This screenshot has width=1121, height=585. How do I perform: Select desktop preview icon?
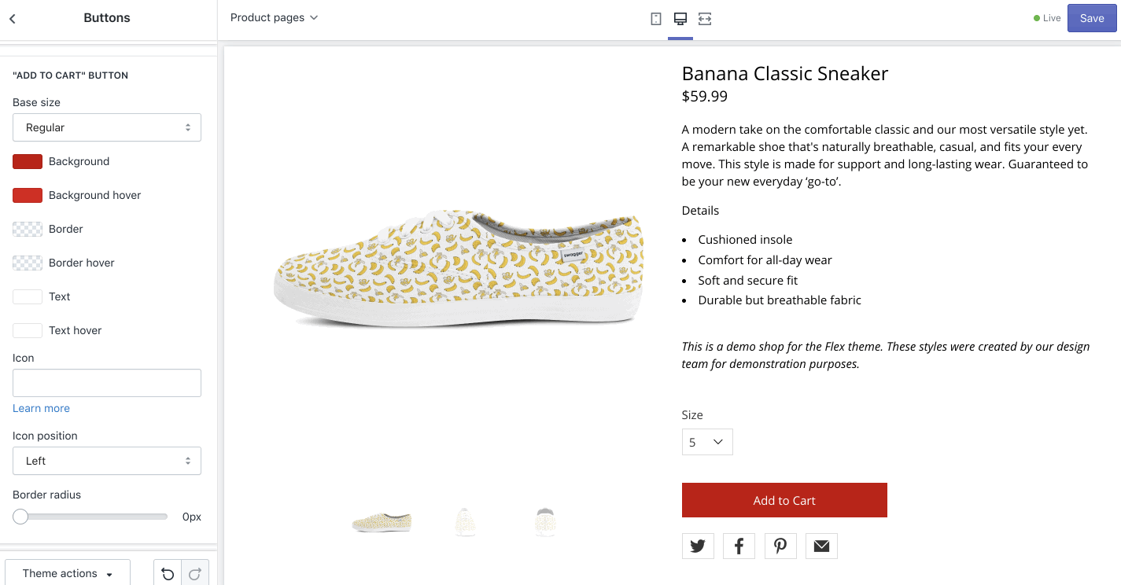[x=680, y=19]
